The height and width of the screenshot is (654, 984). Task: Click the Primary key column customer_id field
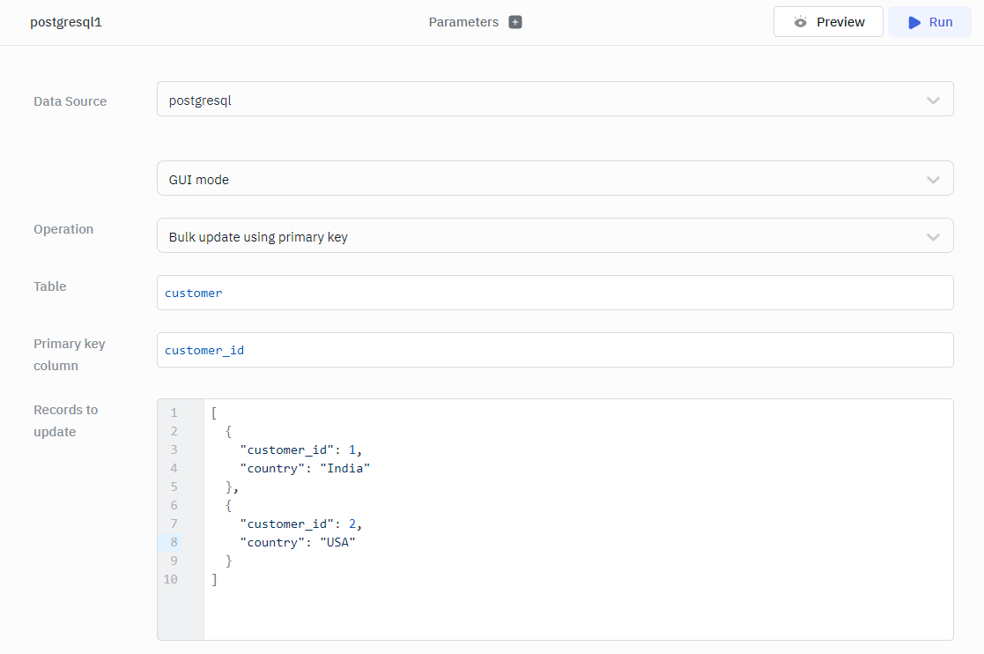[555, 350]
